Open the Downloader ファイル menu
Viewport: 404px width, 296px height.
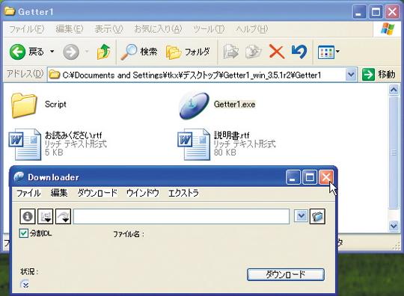coord(28,193)
